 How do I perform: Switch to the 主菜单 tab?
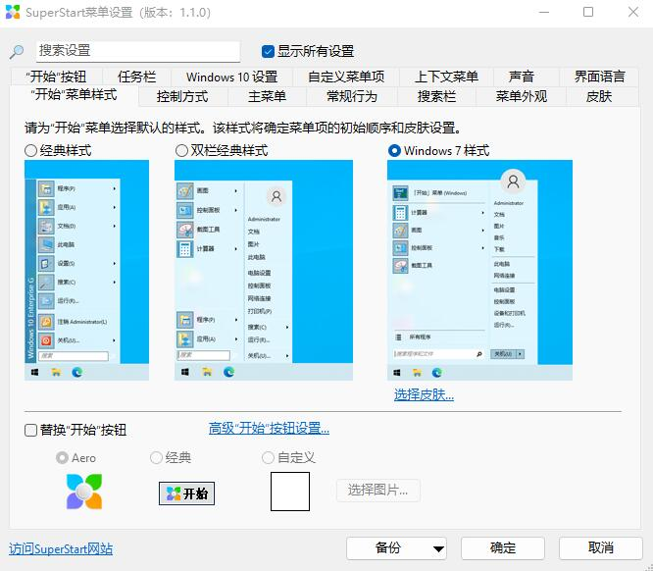(x=267, y=97)
